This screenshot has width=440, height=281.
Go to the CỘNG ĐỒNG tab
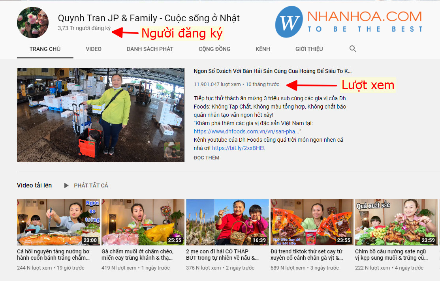[214, 49]
